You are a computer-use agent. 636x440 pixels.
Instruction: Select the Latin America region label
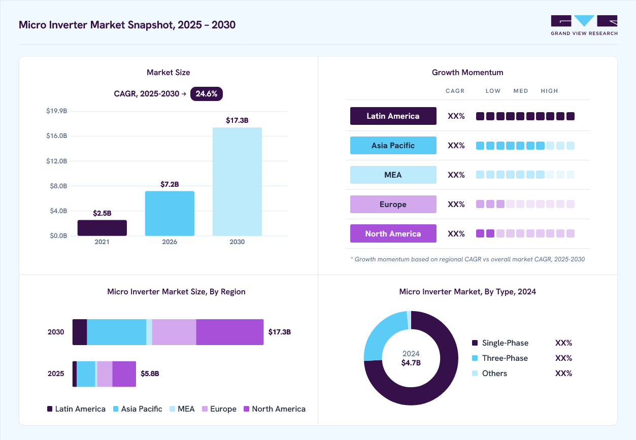(393, 116)
